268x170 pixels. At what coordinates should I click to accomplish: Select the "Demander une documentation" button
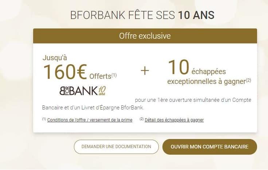pos(116,147)
